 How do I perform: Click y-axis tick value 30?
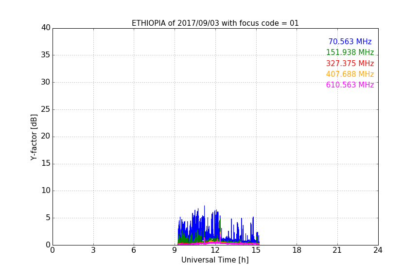(46, 82)
